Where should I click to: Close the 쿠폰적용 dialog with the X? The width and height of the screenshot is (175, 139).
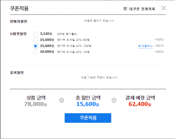click(x=164, y=8)
